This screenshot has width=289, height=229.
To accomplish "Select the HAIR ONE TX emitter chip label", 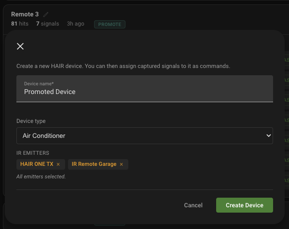I will click(37, 164).
